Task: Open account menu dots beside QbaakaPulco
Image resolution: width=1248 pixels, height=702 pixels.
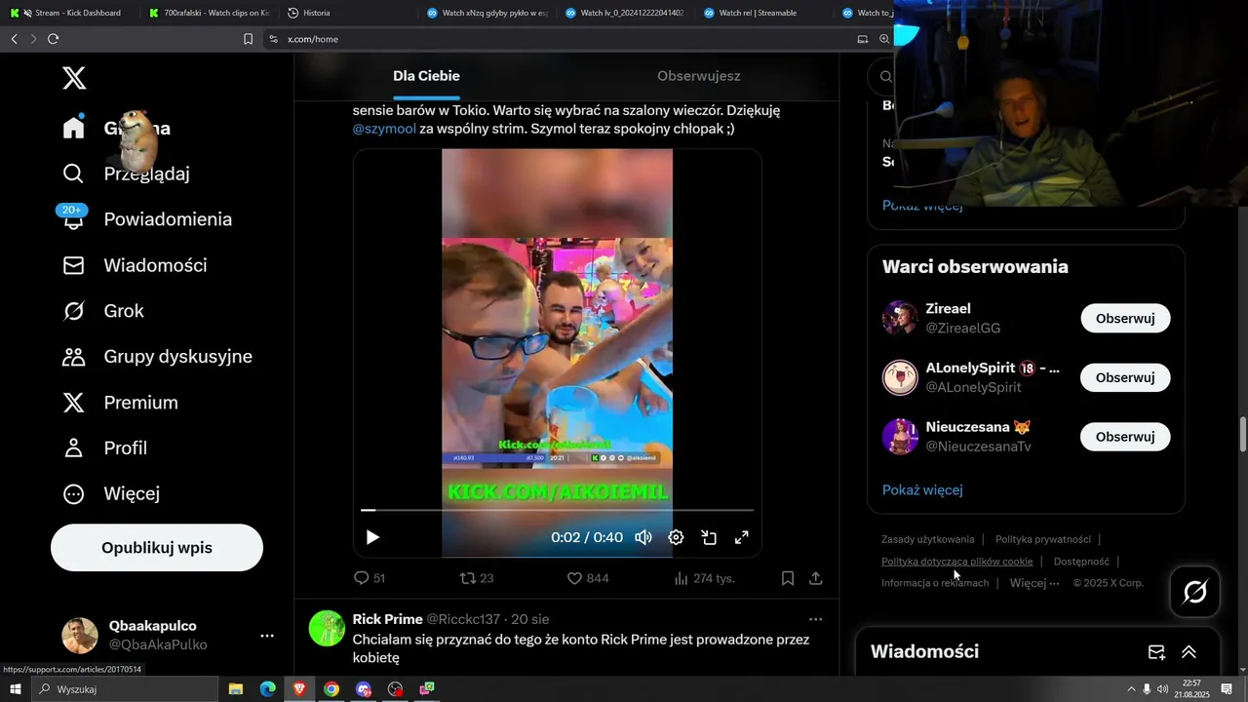Action: [267, 636]
